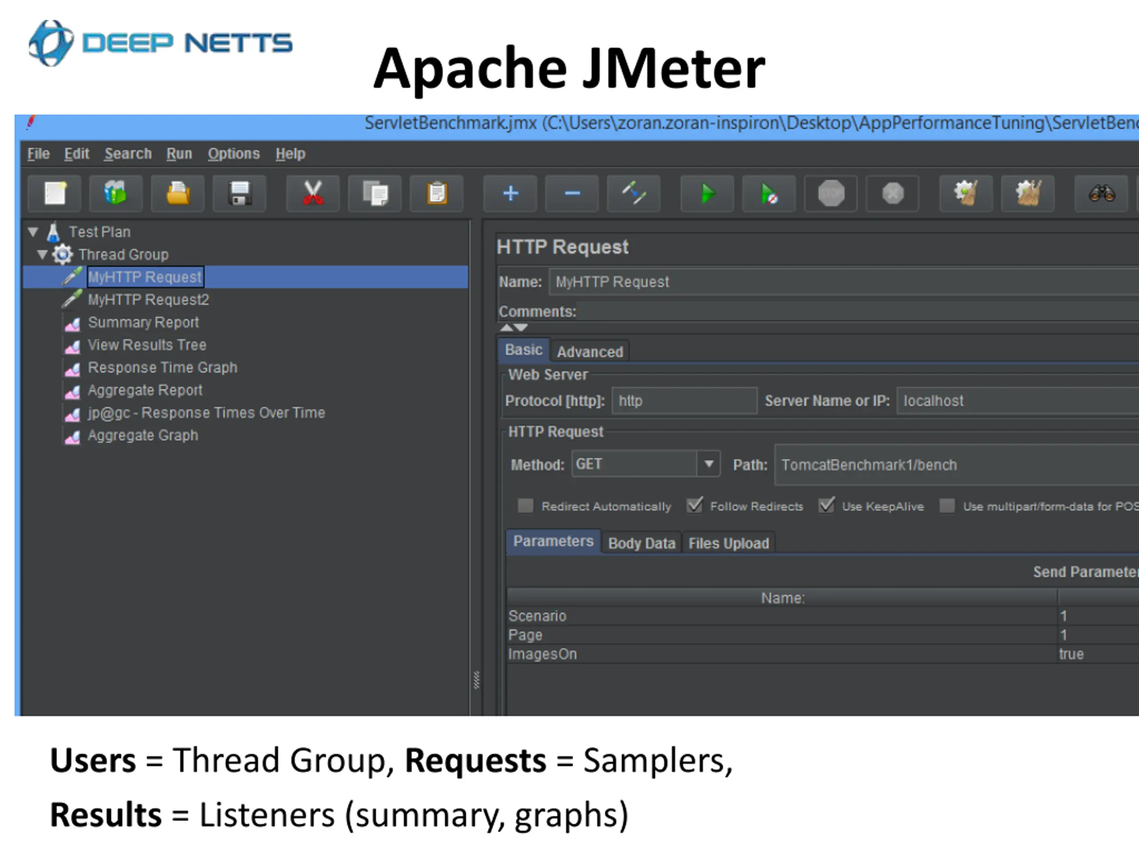The image size is (1139, 854).
Task: Select jp@gc - Response Times Over Time
Action: pos(206,413)
